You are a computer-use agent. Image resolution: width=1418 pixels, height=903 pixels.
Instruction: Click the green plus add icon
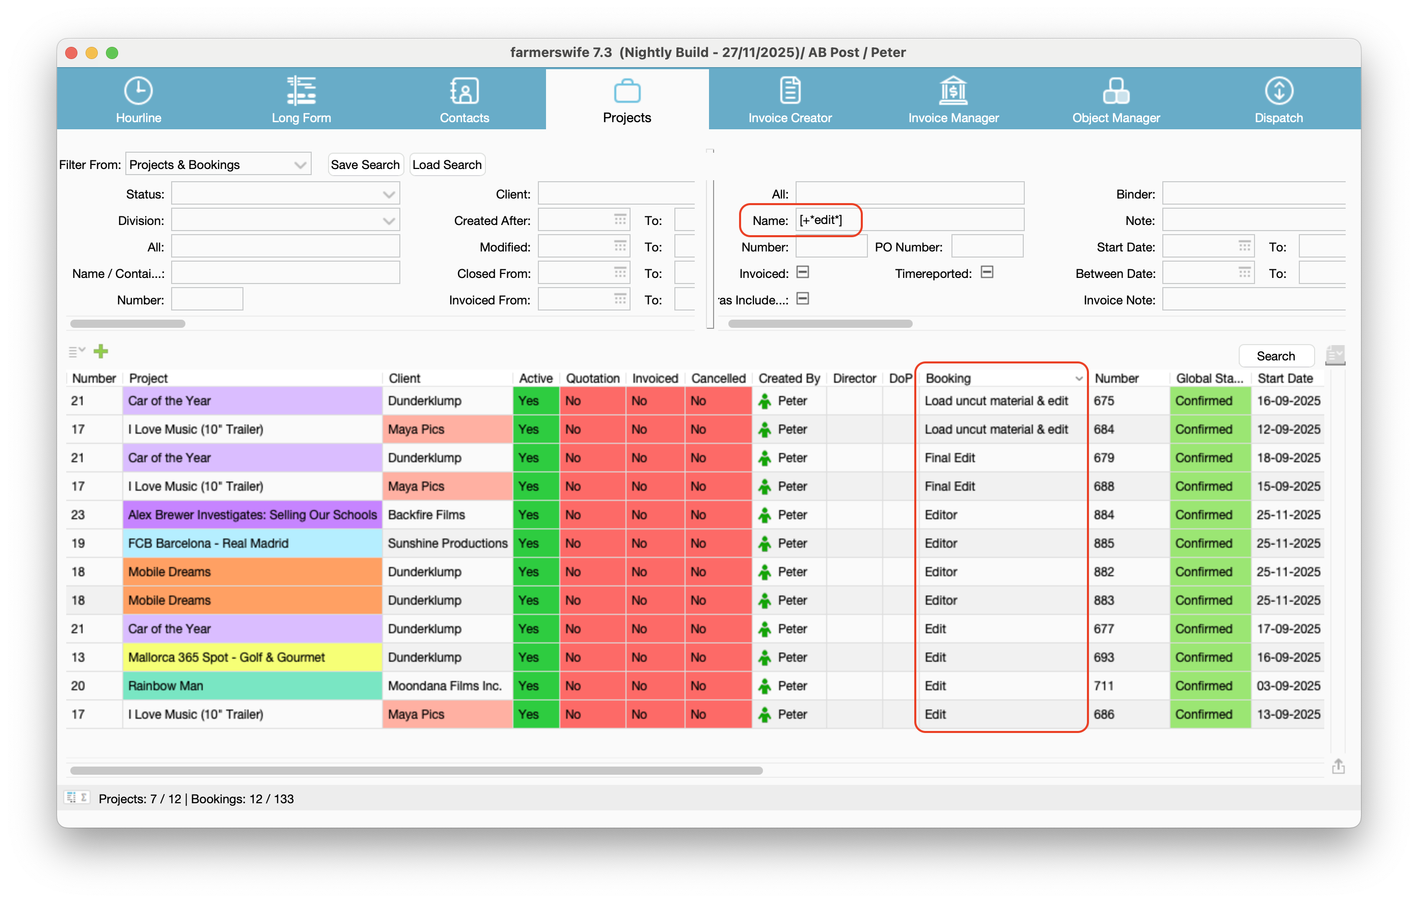click(101, 351)
